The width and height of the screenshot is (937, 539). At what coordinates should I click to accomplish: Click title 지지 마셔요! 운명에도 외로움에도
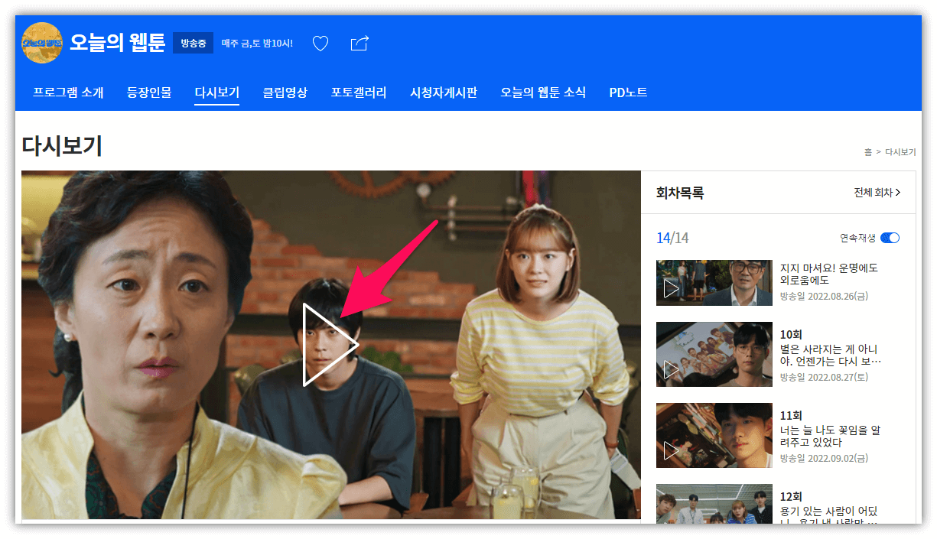click(x=829, y=274)
